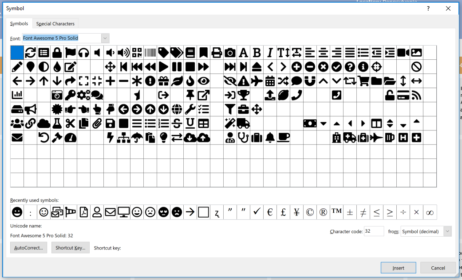Open the Shortcut Key dialog
Screen dimensions: 462x280
point(70,248)
